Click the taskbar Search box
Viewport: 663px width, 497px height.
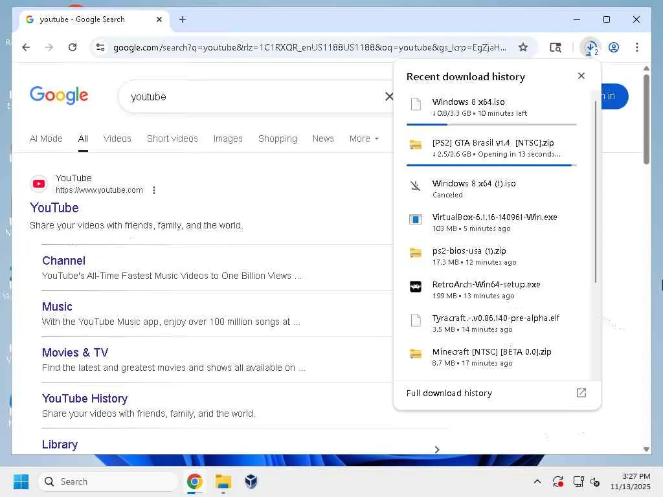108,481
